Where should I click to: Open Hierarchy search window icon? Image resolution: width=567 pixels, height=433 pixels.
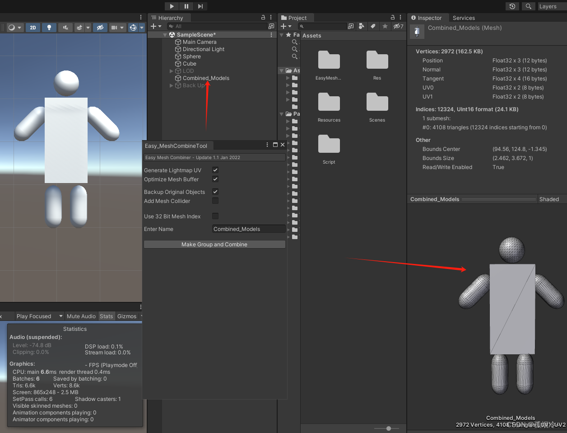(x=271, y=26)
